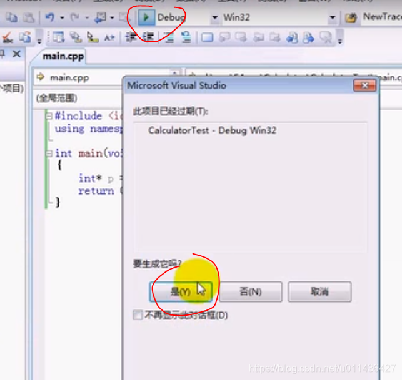Click the Comment Out Selected Lines icon
Image resolution: width=402 pixels, height=380 pixels.
(x=169, y=37)
